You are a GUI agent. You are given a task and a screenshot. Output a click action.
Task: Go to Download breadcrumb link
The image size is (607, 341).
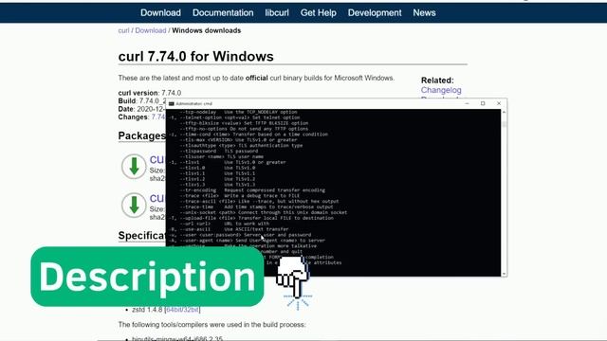coord(151,30)
